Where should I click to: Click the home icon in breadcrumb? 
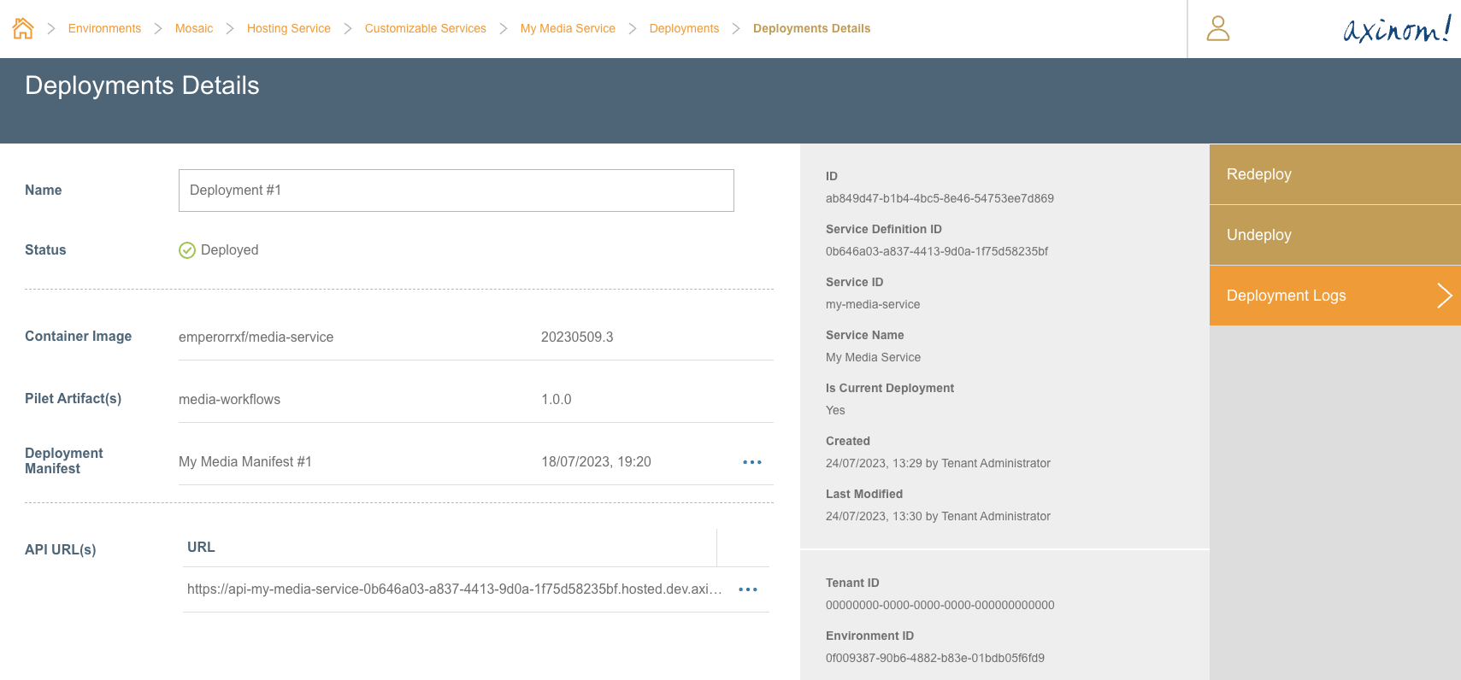(23, 28)
